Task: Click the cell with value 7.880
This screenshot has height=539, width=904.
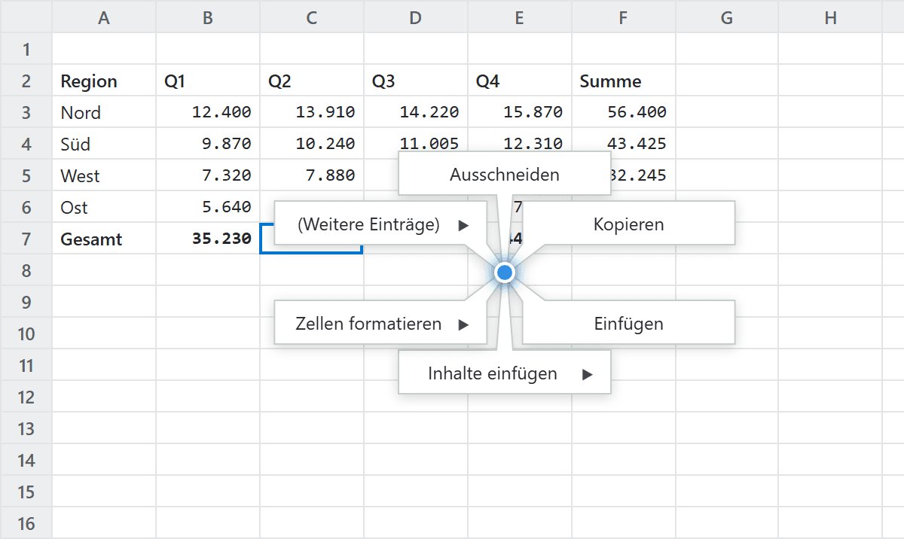Action: tap(312, 175)
